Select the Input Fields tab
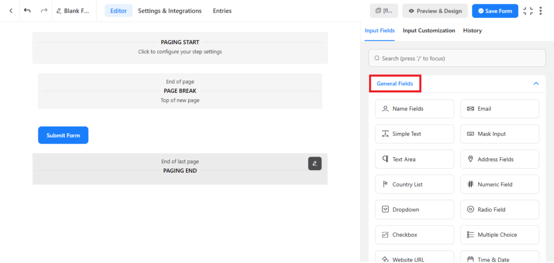554x263 pixels. 379,31
